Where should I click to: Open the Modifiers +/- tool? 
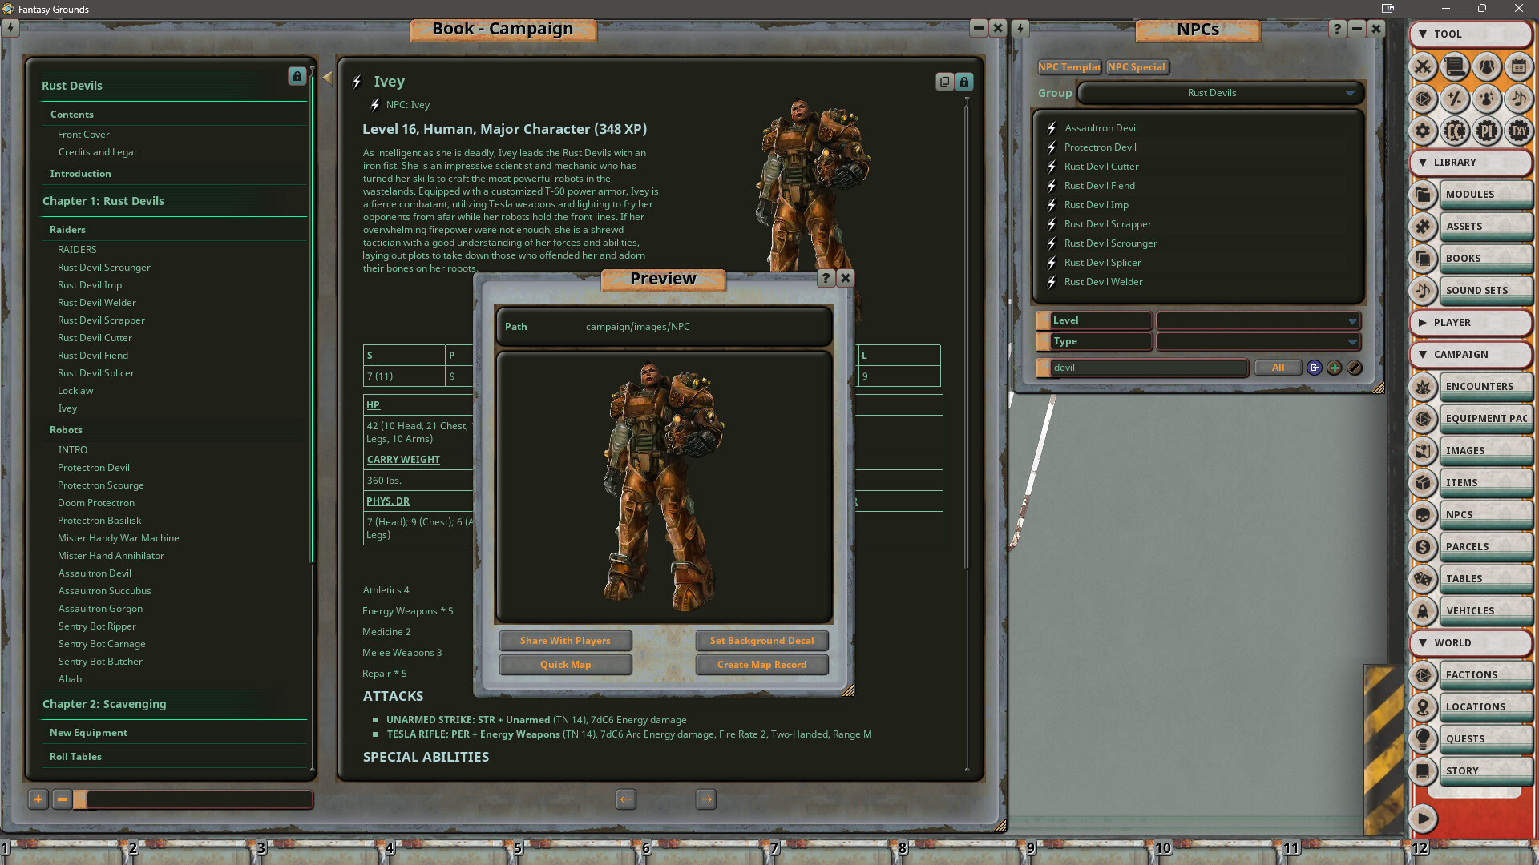pyautogui.click(x=1455, y=99)
